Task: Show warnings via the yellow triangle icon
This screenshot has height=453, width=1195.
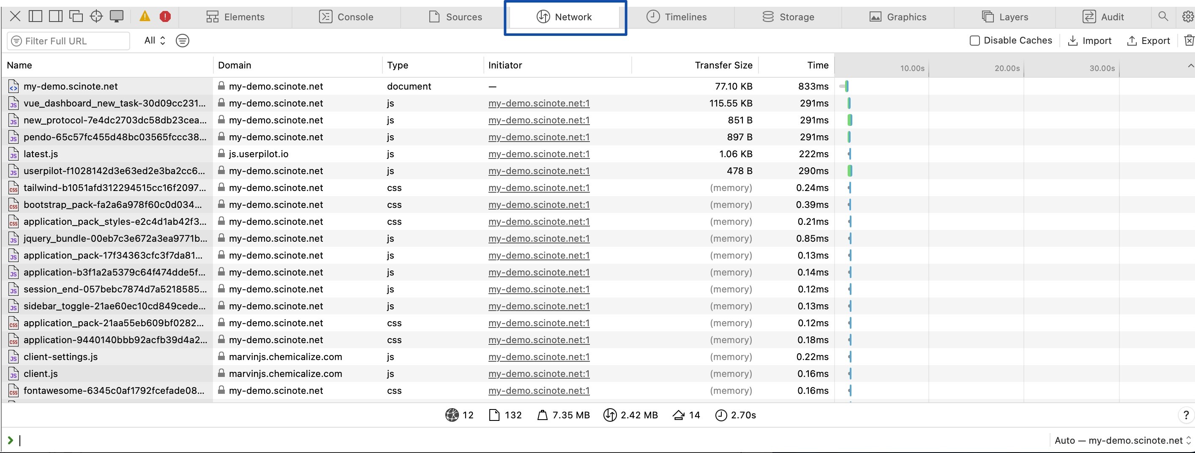Action: click(145, 17)
